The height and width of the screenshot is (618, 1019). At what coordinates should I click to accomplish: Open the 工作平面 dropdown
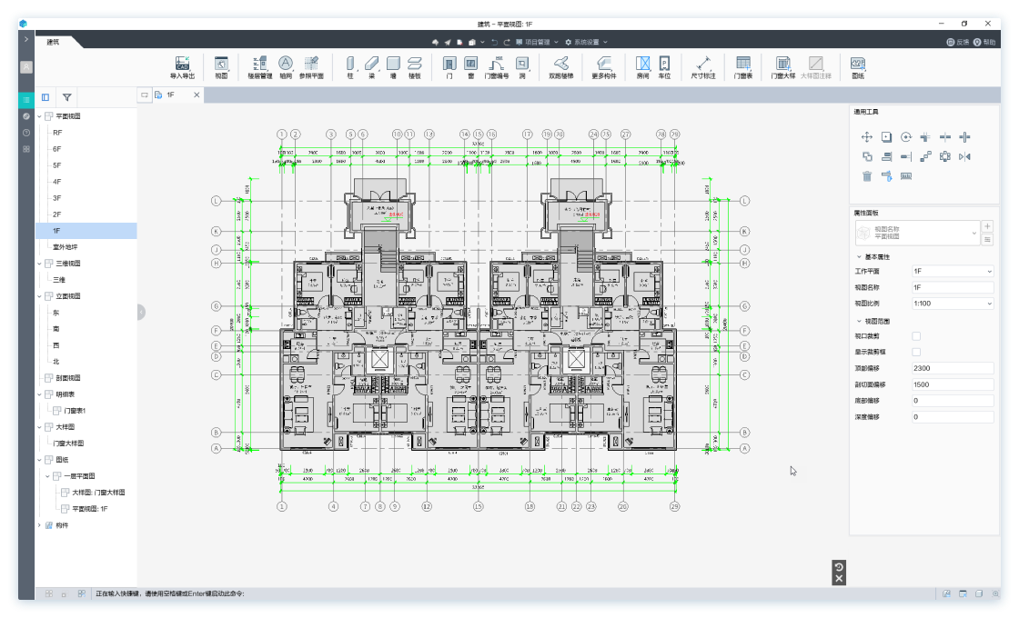click(953, 272)
